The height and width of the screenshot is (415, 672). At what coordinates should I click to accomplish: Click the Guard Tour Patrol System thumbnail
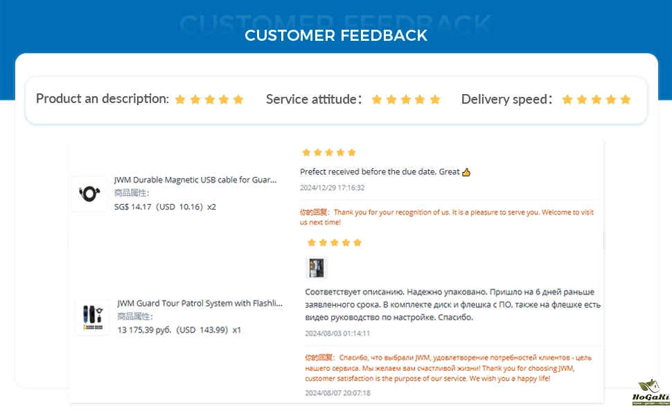coord(92,317)
